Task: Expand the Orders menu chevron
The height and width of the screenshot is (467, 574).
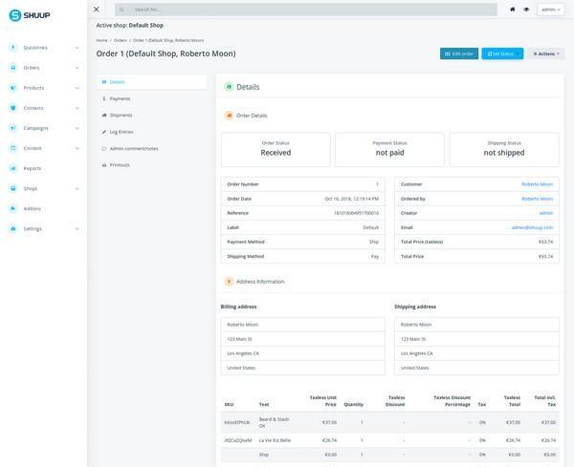Action: pyautogui.click(x=77, y=68)
